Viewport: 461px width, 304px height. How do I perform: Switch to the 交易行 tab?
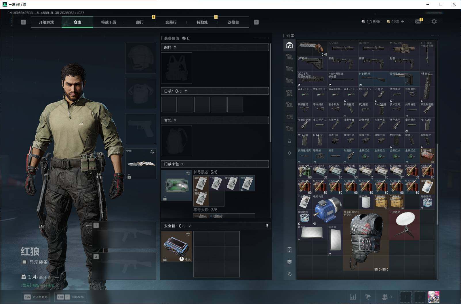[x=171, y=22]
